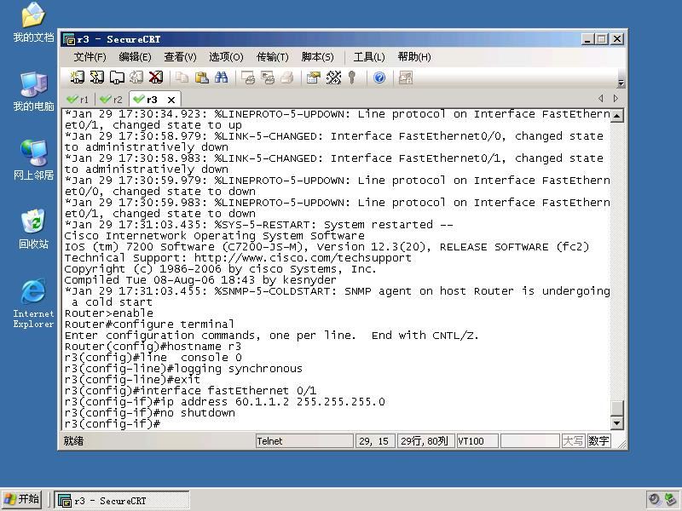This screenshot has height=511, width=682.
Task: Open Help with the question mark icon
Action: (x=379, y=78)
